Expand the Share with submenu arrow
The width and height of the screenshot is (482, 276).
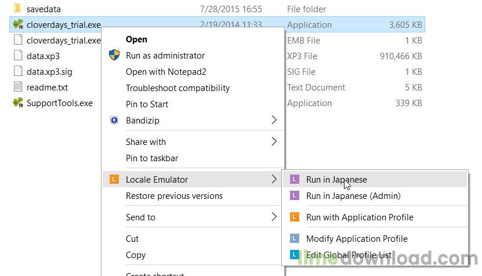tap(274, 142)
